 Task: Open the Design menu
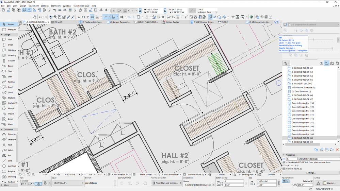[x=23, y=6]
